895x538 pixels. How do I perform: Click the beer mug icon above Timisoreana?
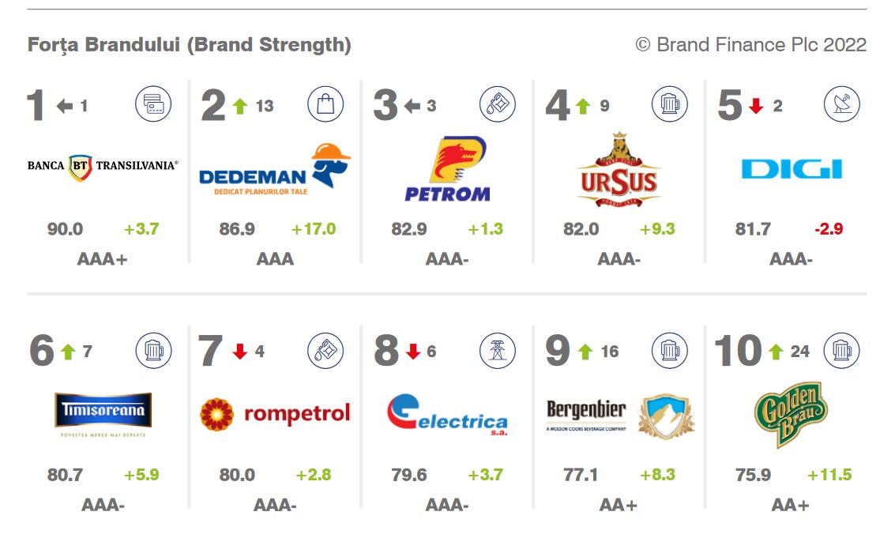tap(153, 350)
